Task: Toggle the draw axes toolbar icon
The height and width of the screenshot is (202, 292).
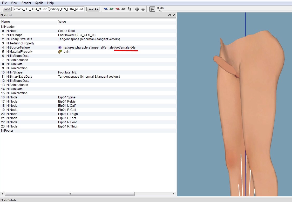Action: click(137, 9)
